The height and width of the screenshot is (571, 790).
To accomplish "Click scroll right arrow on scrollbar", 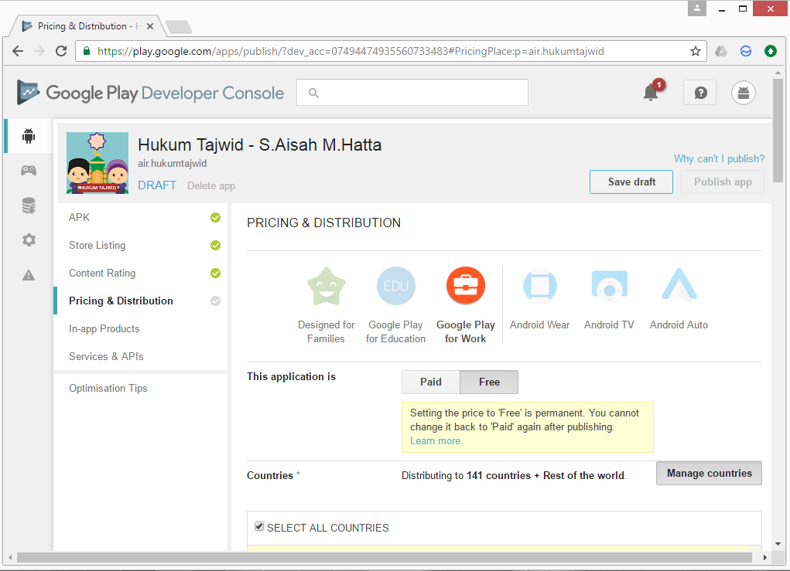I will tap(764, 557).
